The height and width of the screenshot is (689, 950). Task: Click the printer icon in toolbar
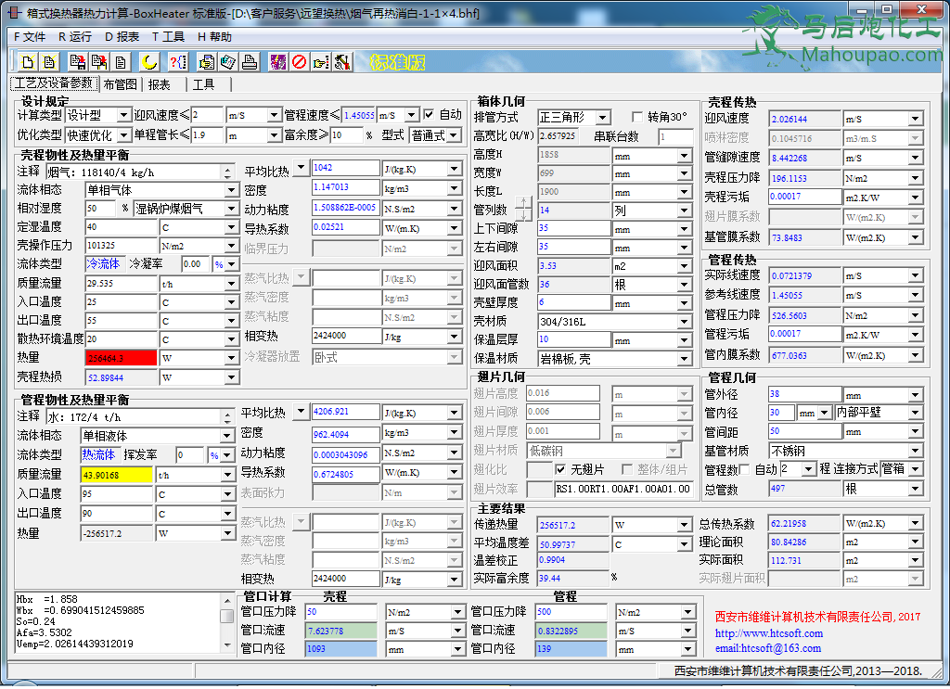(250, 62)
